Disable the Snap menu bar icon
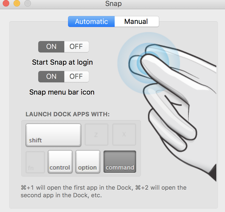The height and width of the screenshot is (212, 225). (x=76, y=77)
